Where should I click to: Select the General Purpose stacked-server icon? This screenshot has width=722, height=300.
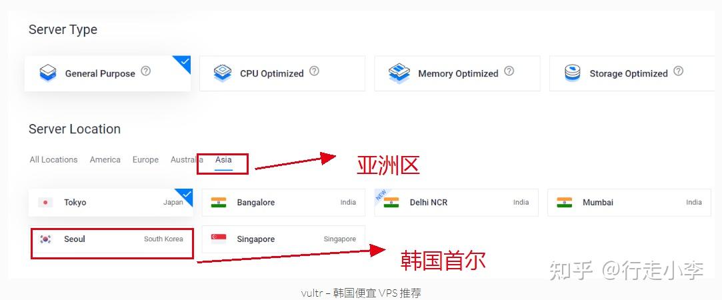[48, 73]
